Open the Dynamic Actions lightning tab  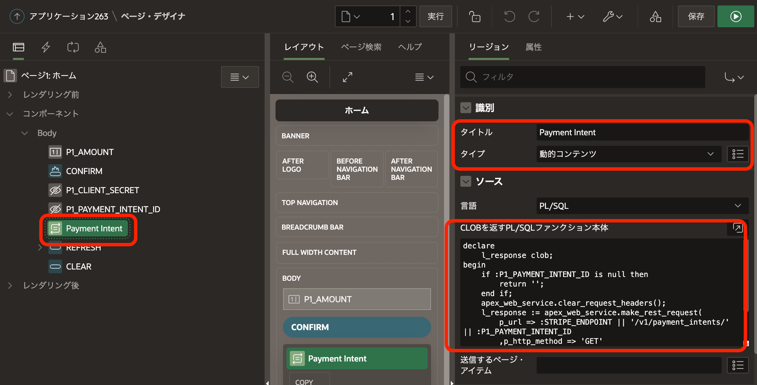46,47
